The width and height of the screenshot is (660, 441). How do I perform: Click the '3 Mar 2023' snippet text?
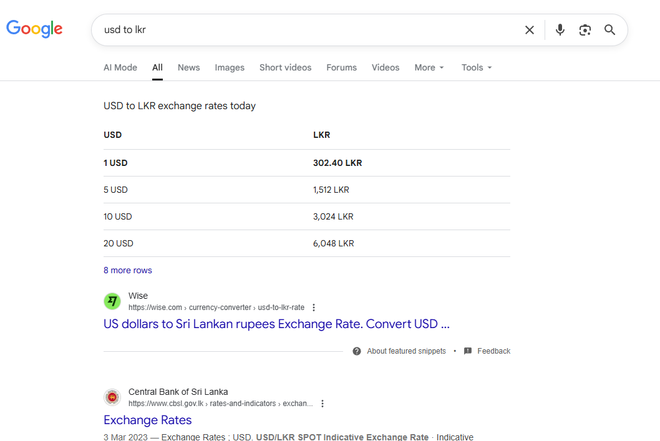[125, 437]
